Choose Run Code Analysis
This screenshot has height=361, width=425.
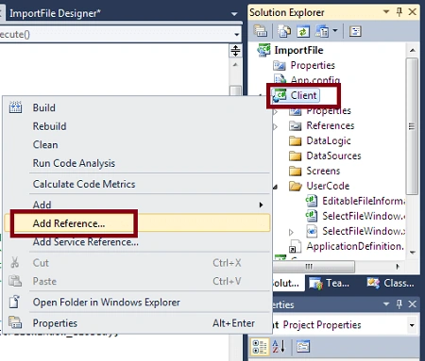point(74,163)
